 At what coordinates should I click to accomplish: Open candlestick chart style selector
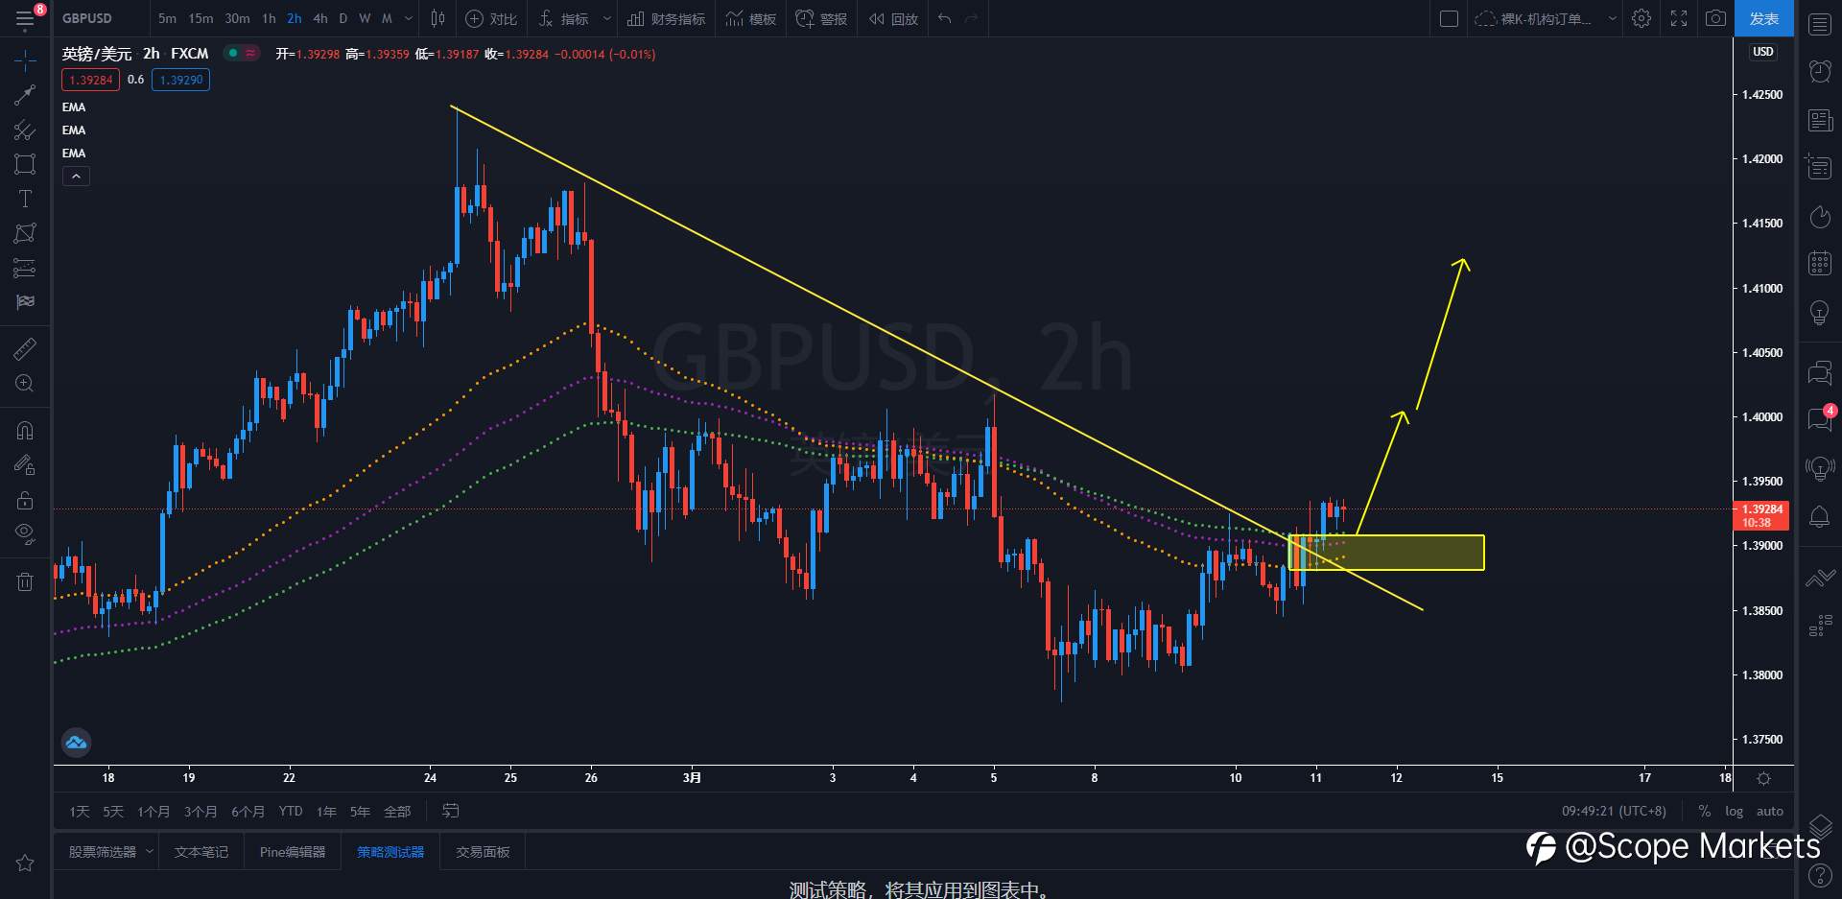[438, 18]
